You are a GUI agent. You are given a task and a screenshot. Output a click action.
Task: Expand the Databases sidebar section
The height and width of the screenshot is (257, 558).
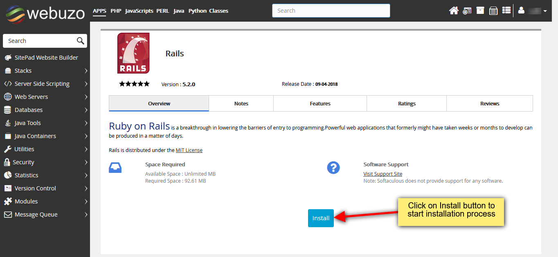tap(31, 110)
